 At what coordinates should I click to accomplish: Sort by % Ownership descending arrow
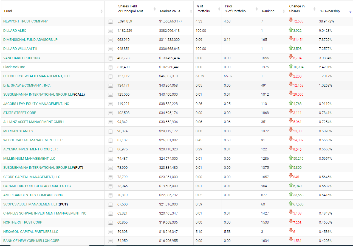point(350,12)
